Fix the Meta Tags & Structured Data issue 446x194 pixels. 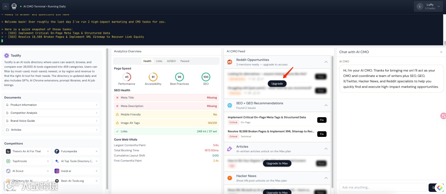pos(322,120)
